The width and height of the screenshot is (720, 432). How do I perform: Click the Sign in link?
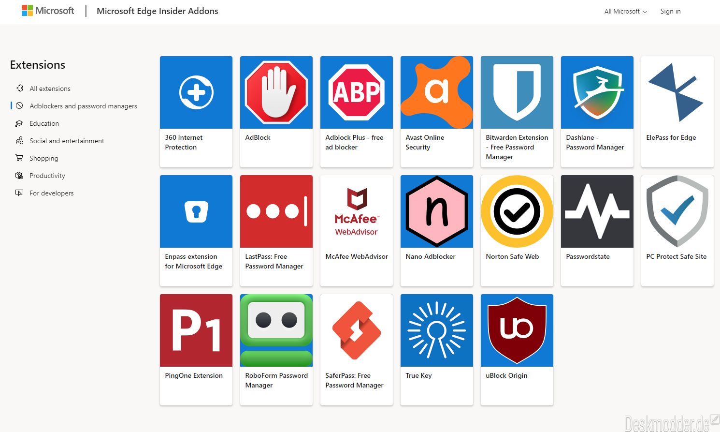[x=670, y=11]
